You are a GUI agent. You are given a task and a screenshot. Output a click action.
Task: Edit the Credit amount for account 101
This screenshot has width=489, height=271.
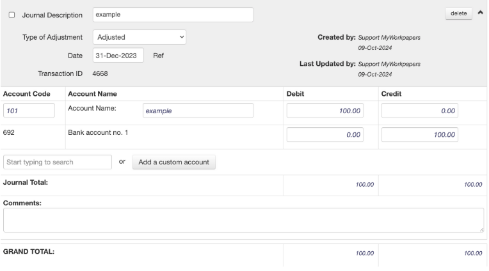click(420, 111)
